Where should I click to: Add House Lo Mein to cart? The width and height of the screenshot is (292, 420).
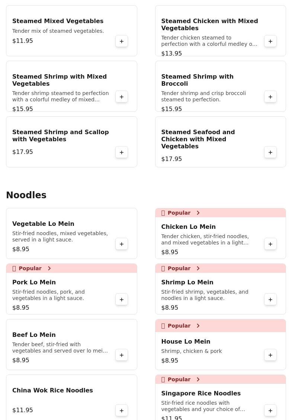270,355
